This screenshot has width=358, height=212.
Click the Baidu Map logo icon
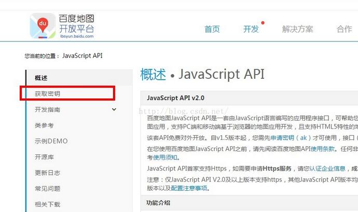(x=43, y=26)
